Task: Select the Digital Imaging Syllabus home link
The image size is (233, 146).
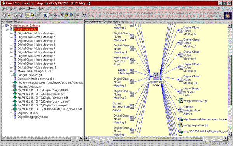Action: tap(25, 26)
